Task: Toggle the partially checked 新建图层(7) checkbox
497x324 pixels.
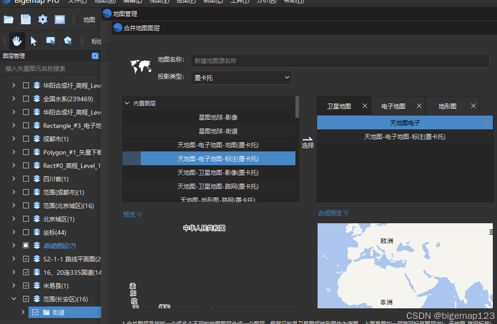Action: point(26,245)
